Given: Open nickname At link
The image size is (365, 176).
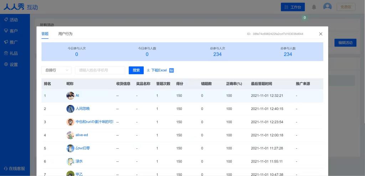Looking at the screenshot, I should point(77,95).
